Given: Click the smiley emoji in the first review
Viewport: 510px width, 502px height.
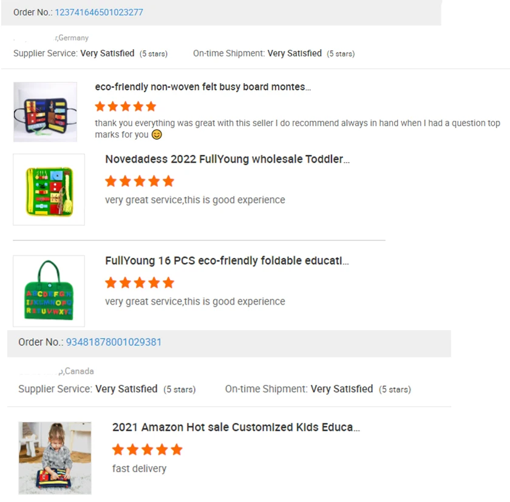Looking at the screenshot, I should [x=157, y=135].
